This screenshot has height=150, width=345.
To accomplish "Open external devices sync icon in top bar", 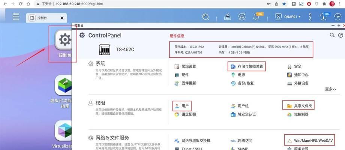I will pyautogui.click(x=242, y=17).
